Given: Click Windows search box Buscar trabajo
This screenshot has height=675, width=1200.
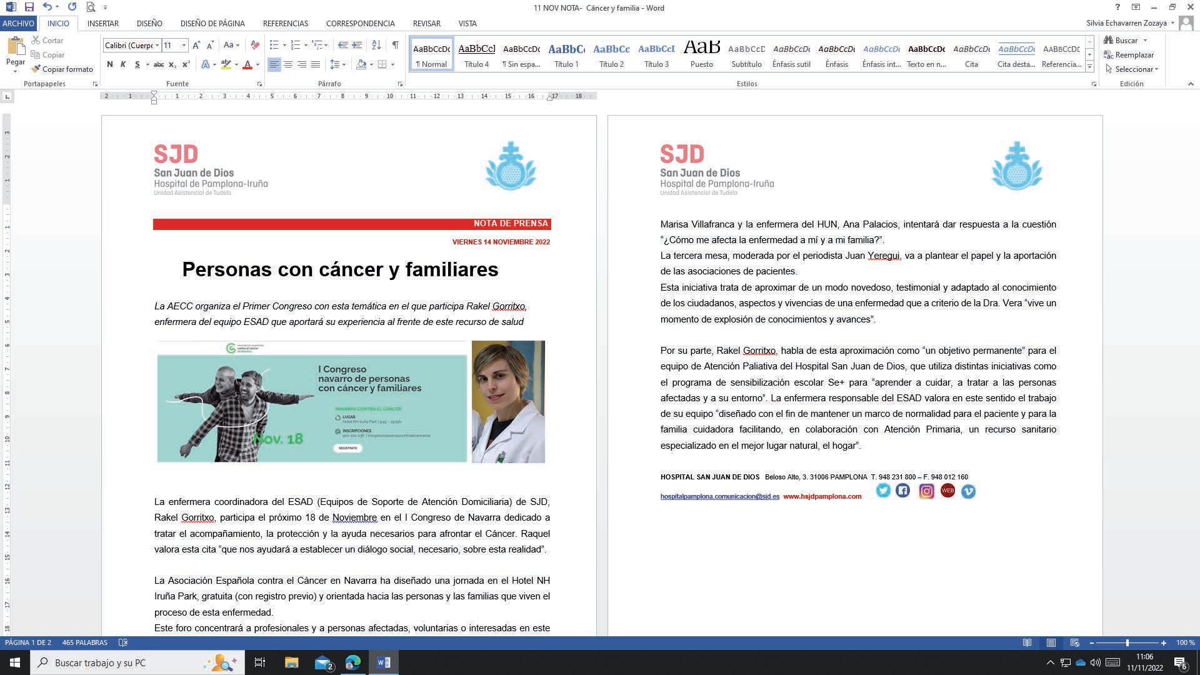Looking at the screenshot, I should (x=137, y=662).
